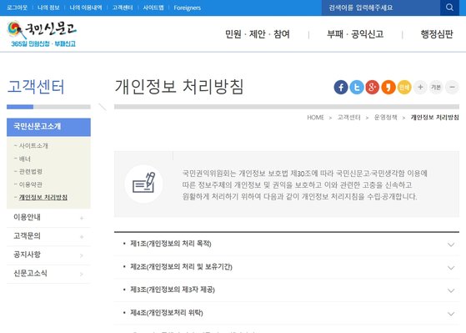The height and width of the screenshot is (333, 466).
Task: Select 국민신문고소개 sidebar header
Action: (48, 127)
